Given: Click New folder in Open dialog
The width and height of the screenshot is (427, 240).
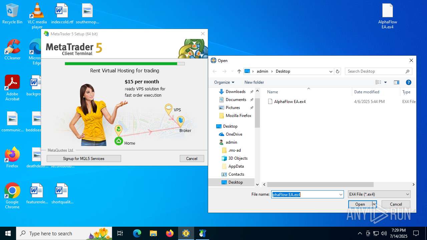Looking at the screenshot, I should (x=254, y=82).
